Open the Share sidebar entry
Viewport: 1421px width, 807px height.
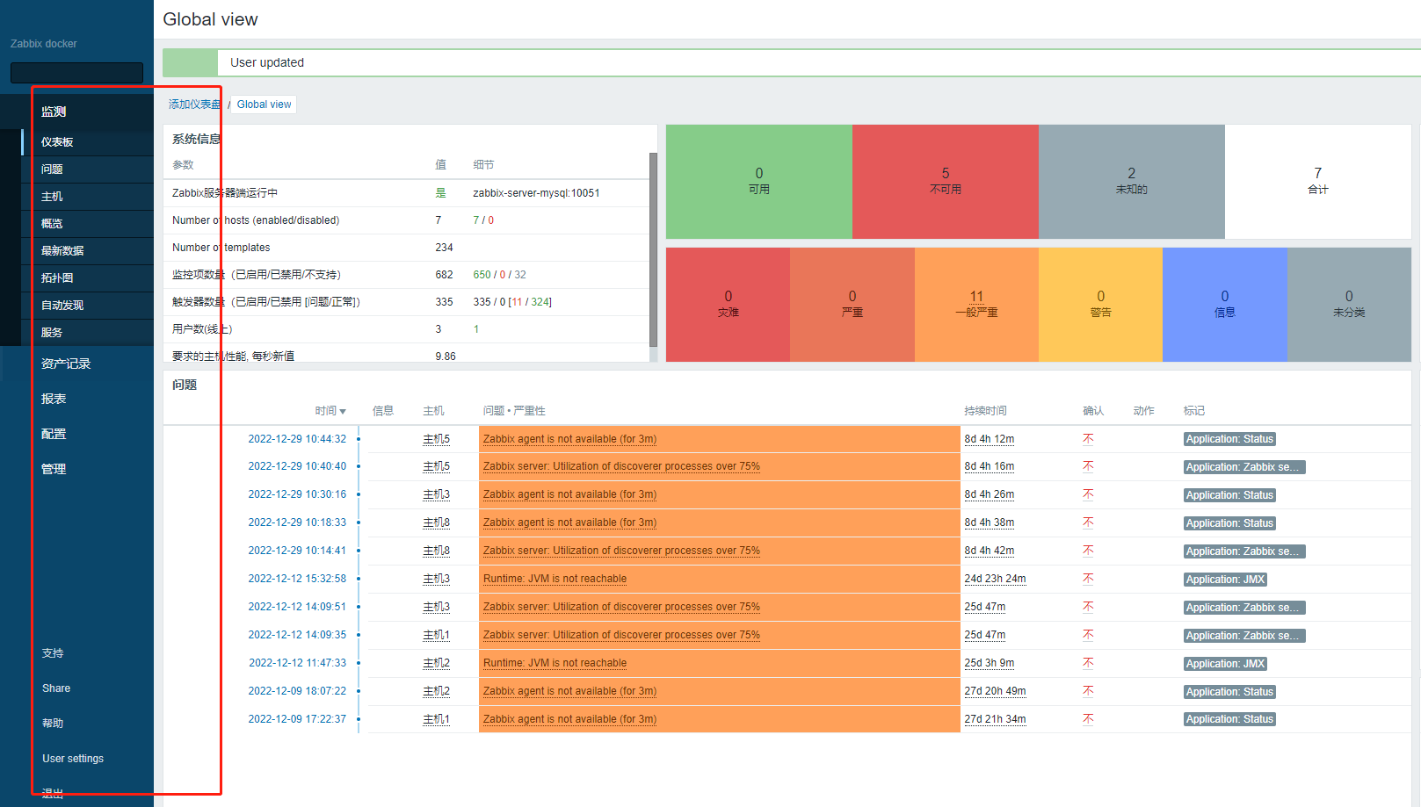coord(55,688)
